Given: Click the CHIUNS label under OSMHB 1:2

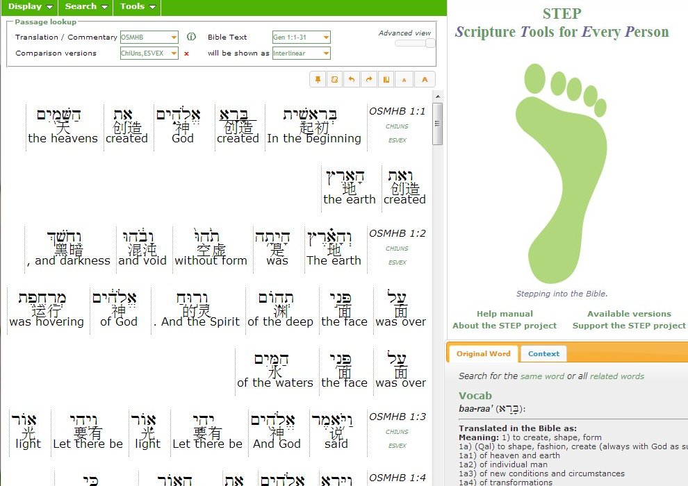Looking at the screenshot, I should [397, 249].
